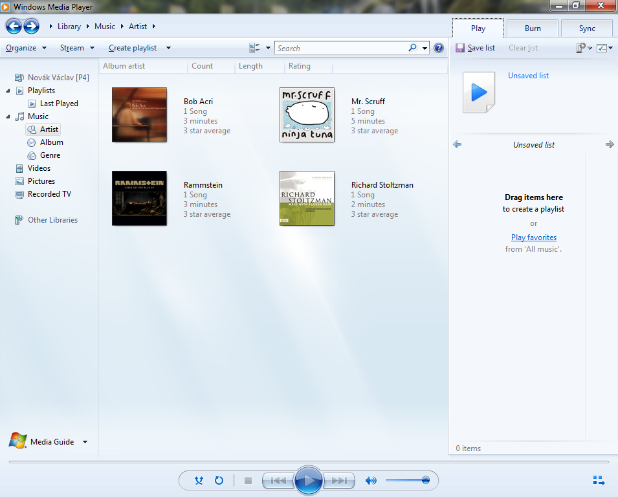Open the Play tab Options icon
618x497 pixels.
pos(581,48)
